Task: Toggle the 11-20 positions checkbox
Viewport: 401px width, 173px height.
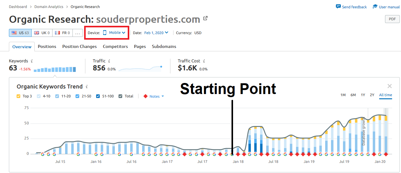Action: [x=57, y=96]
